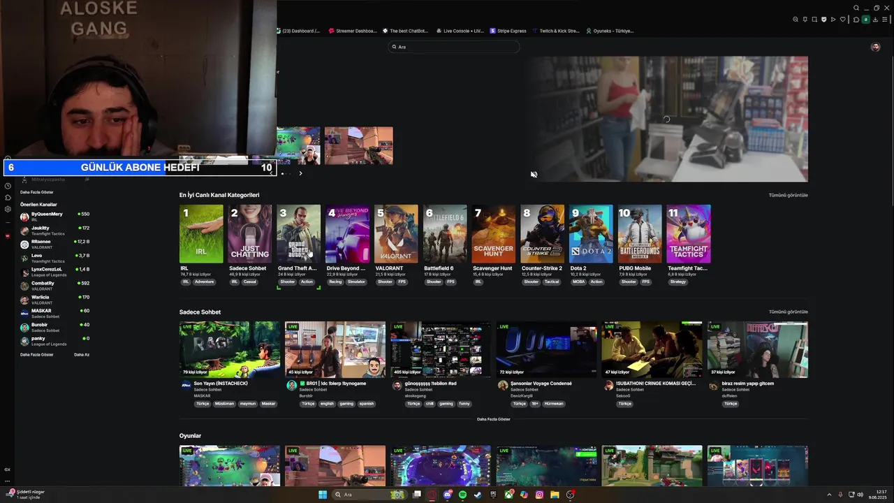Click the green profile icon in toolbar

click(x=866, y=19)
